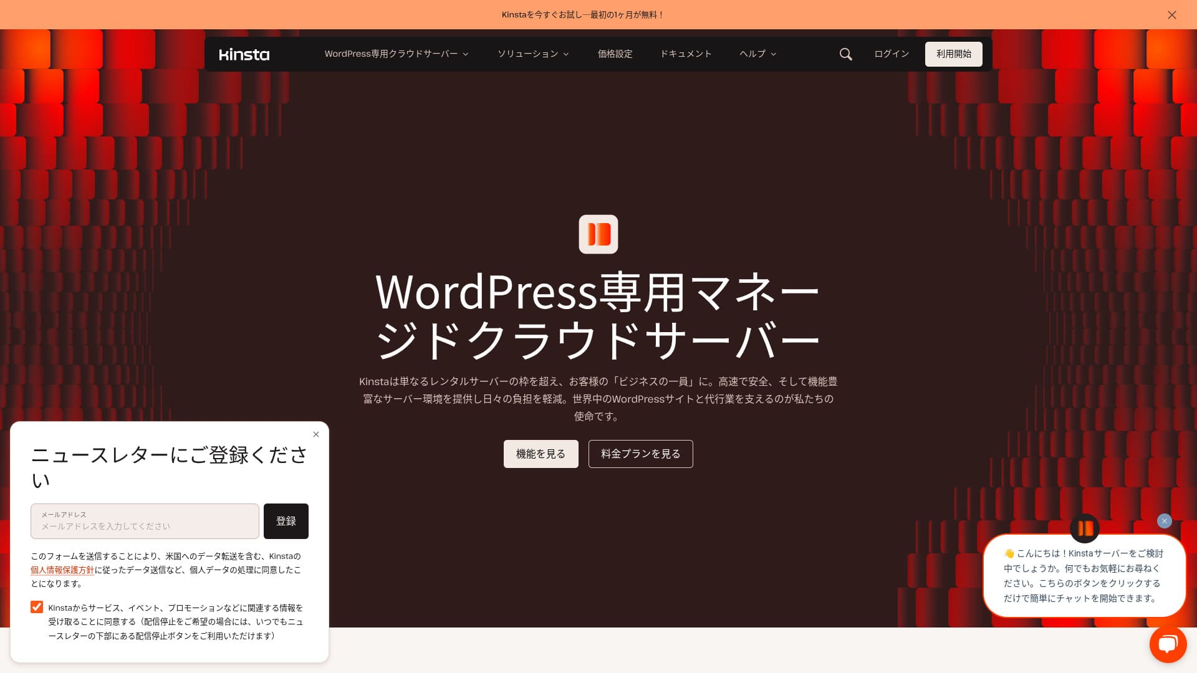
Task: Close the newsletter signup popup
Action: (316, 434)
